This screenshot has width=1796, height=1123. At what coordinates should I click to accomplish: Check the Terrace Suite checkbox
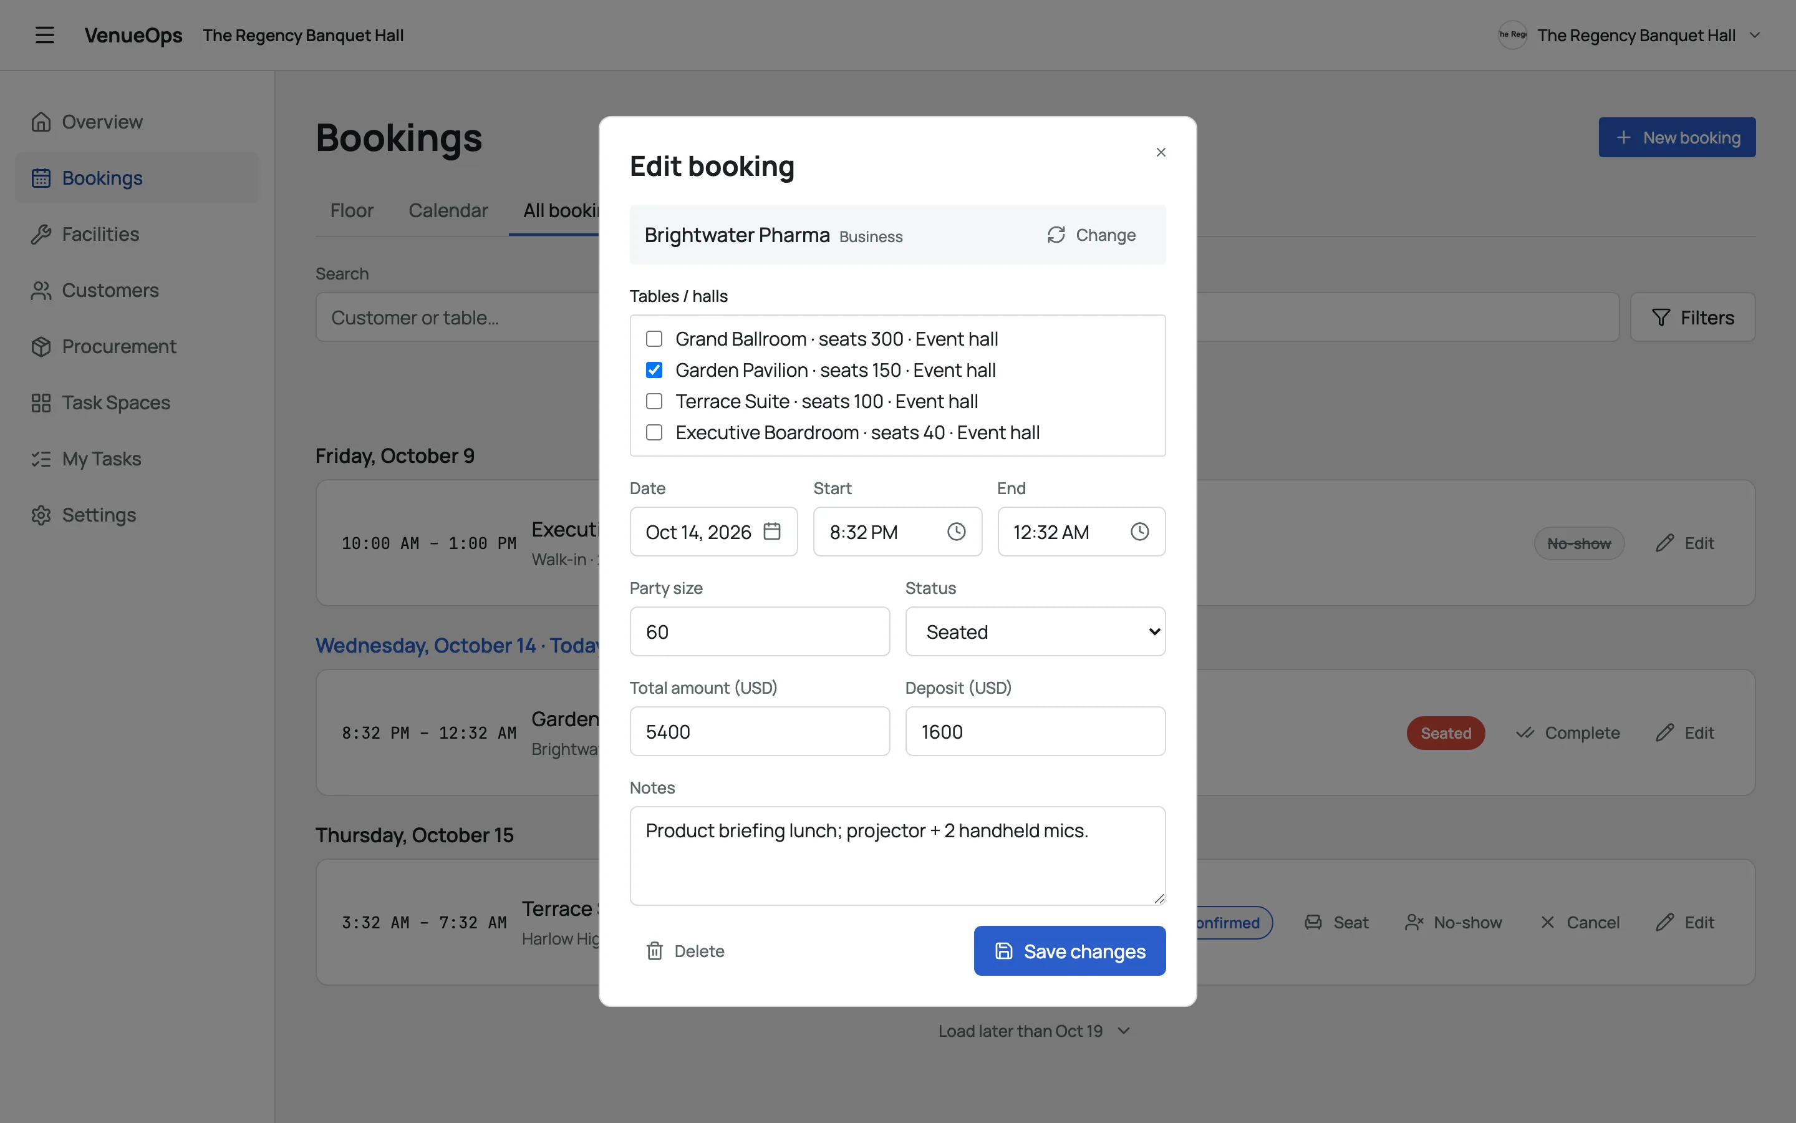654,401
